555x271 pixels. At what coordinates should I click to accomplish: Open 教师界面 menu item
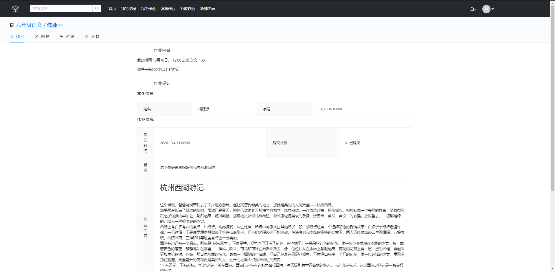207,9
